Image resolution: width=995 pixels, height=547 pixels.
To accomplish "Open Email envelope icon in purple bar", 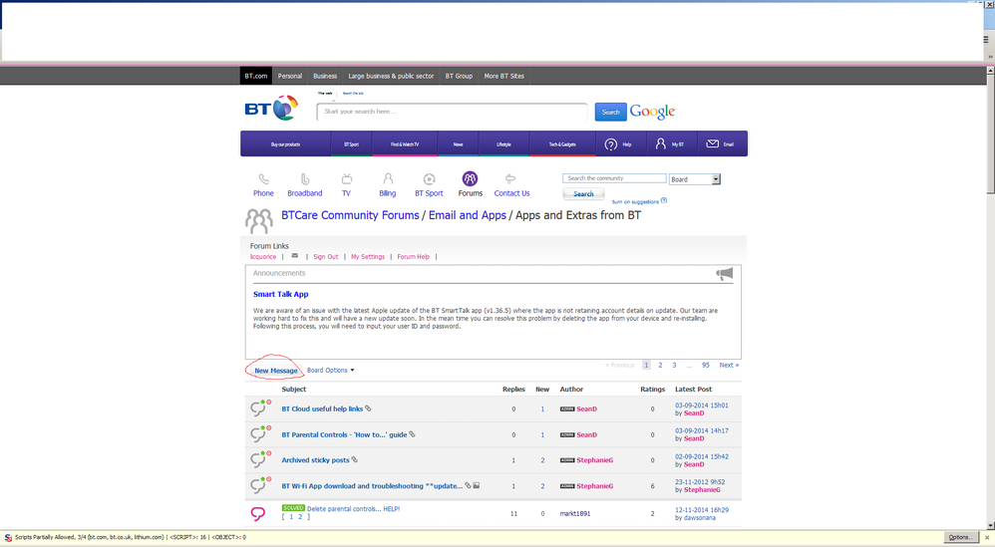I will (x=713, y=143).
